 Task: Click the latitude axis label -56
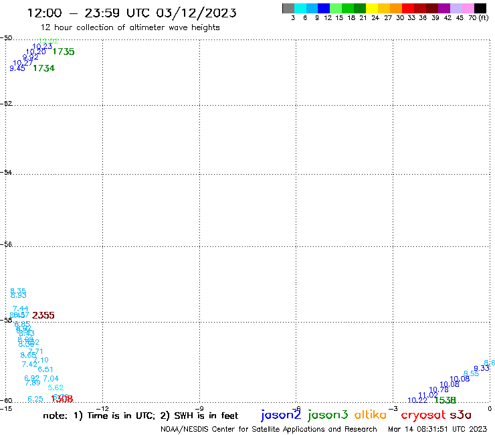(x=6, y=244)
